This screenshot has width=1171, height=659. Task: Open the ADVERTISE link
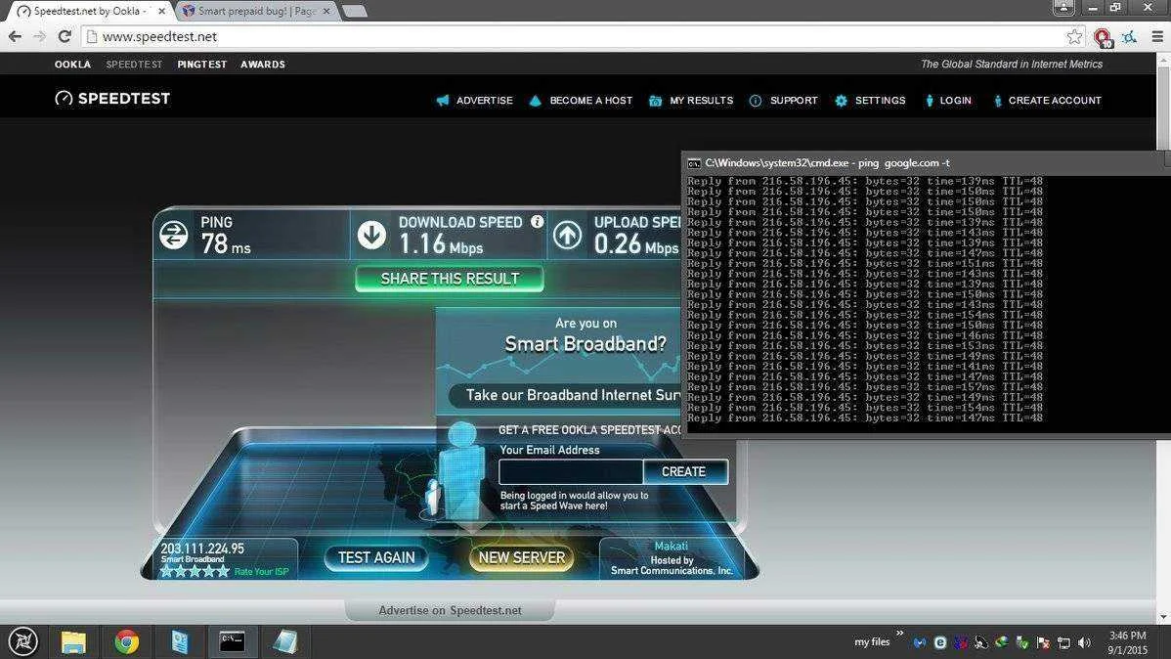coord(485,100)
